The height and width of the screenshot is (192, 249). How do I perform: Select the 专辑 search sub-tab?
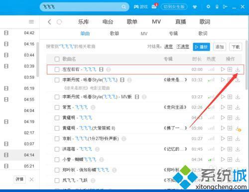[x=173, y=34]
